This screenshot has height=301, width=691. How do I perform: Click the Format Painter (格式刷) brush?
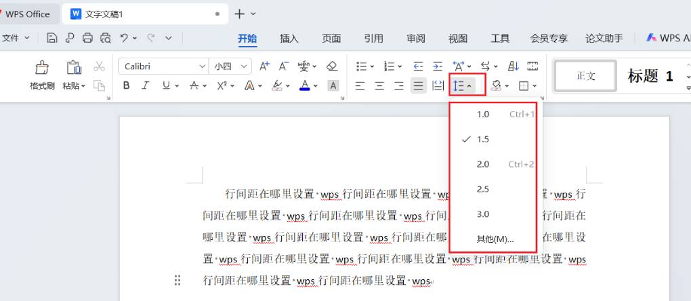(42, 68)
